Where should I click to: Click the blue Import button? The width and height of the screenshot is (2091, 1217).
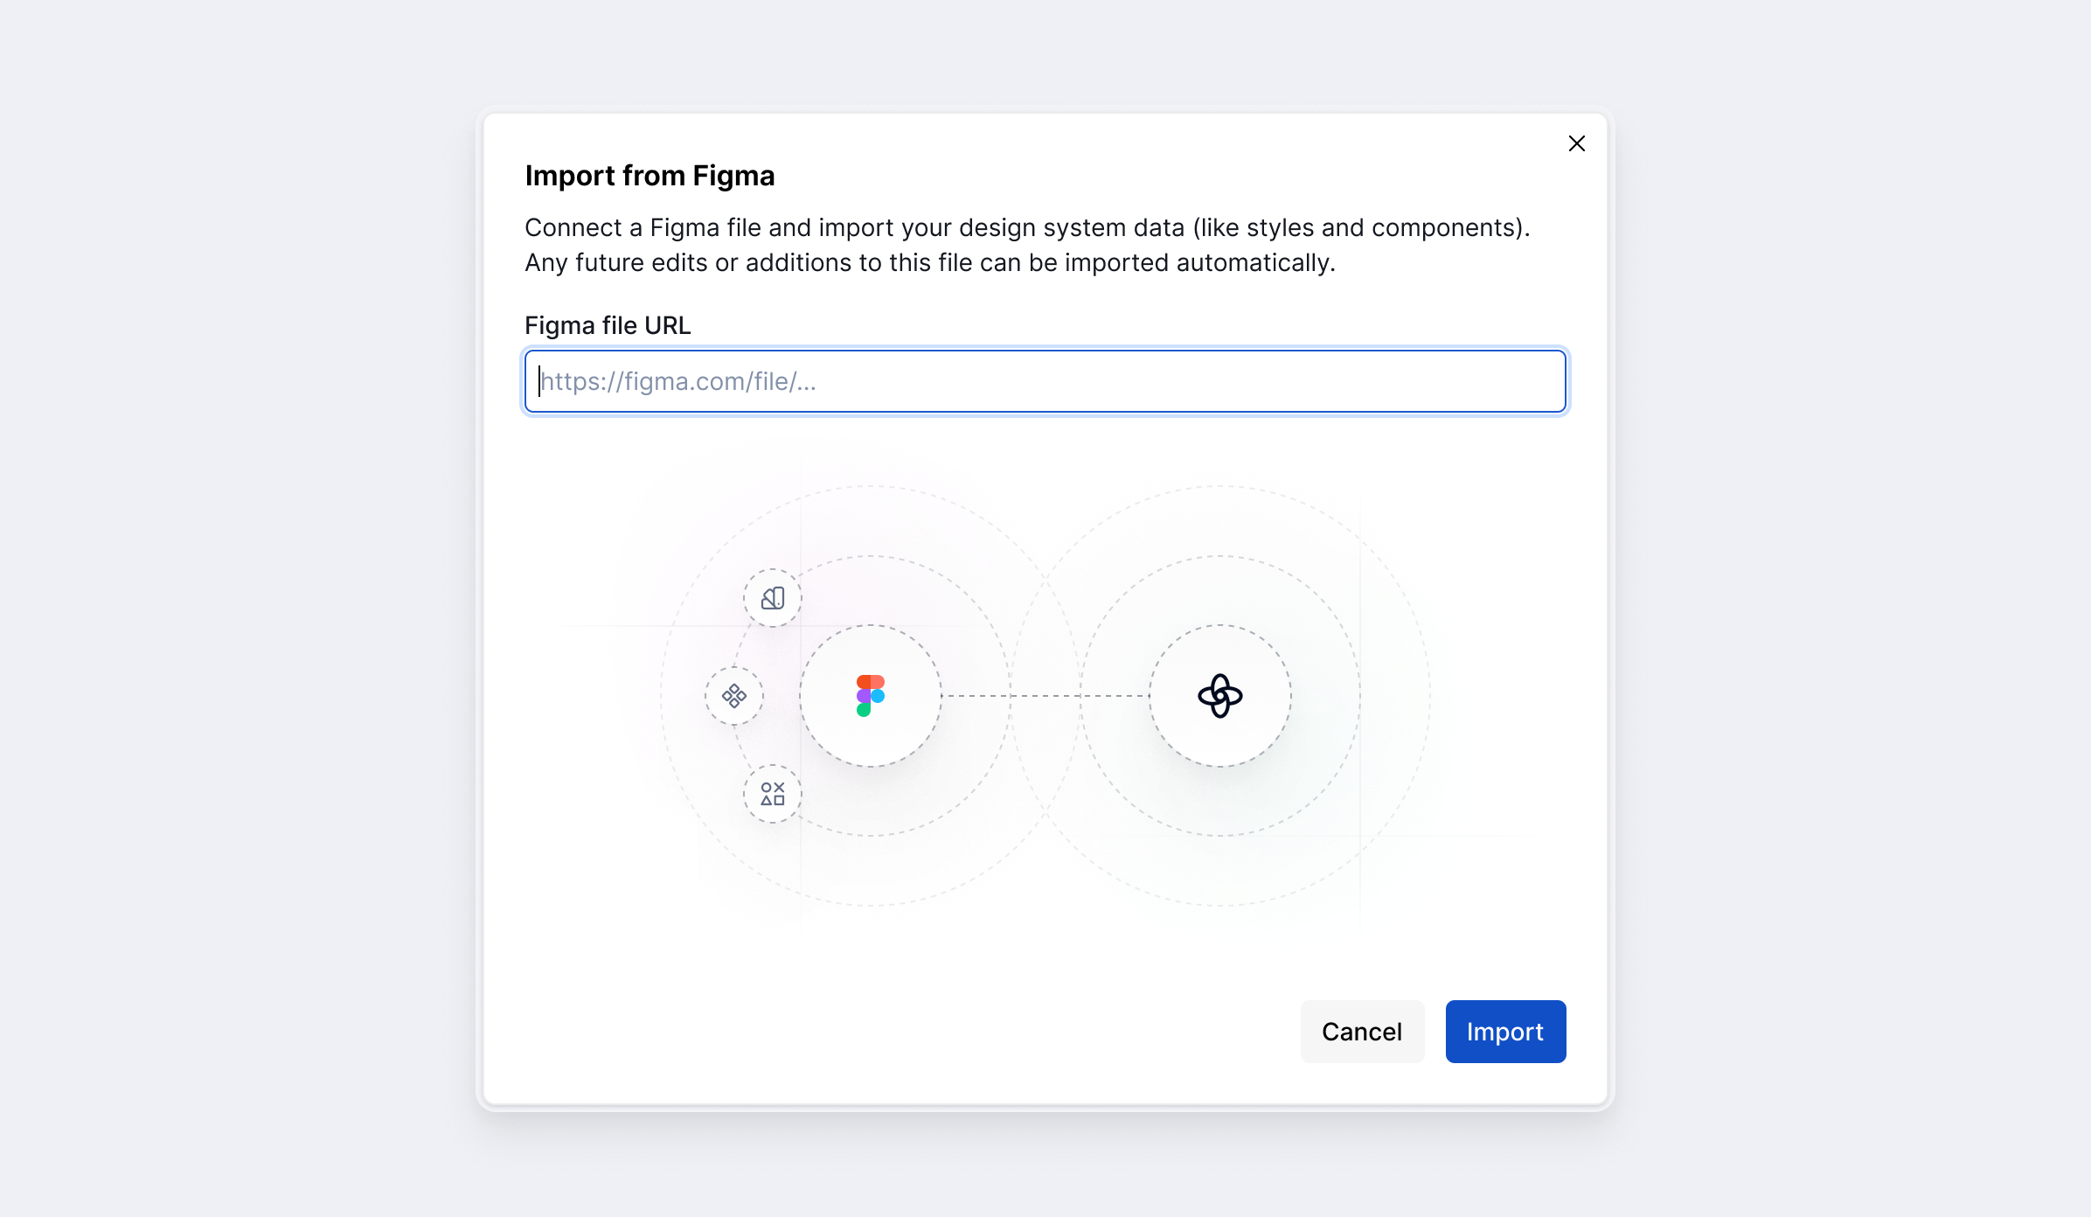click(x=1505, y=1032)
